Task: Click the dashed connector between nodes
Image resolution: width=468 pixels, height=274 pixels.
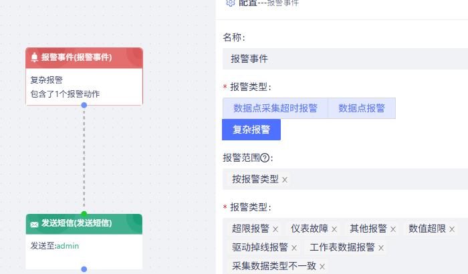Action: [84, 159]
